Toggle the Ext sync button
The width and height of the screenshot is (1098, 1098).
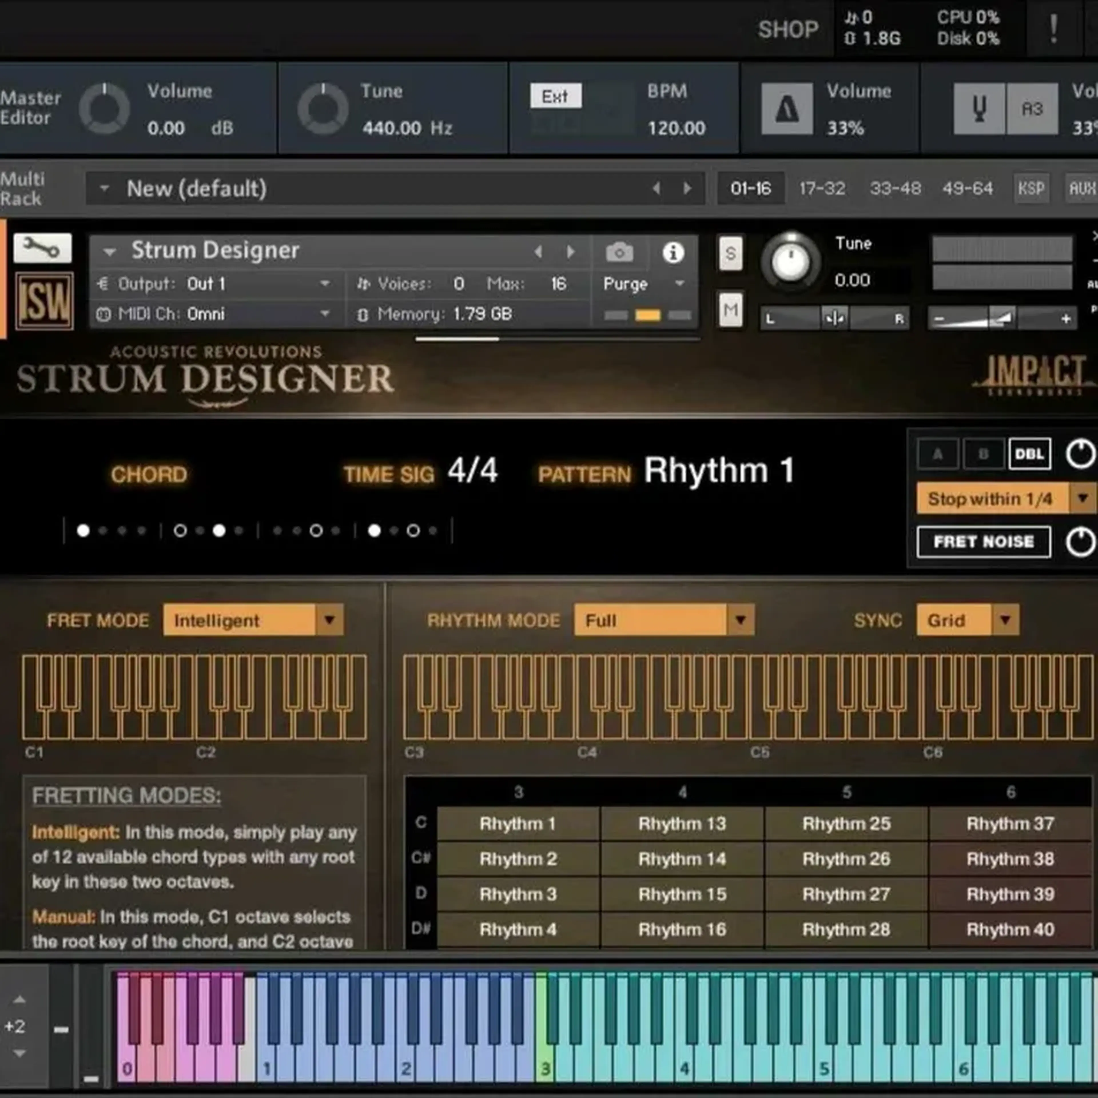pyautogui.click(x=555, y=96)
